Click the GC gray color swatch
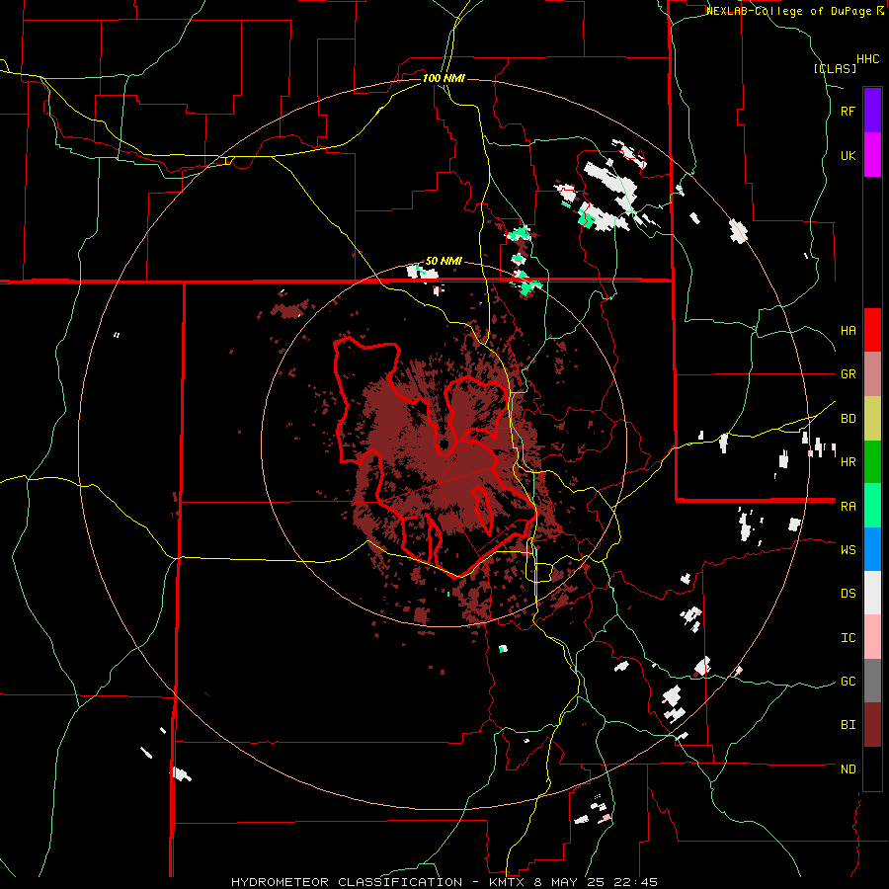The image size is (889, 889). [872, 681]
